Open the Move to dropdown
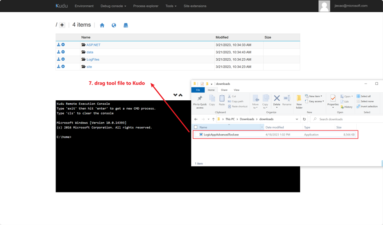Image resolution: width=383 pixels, height=225 pixels. (255, 102)
